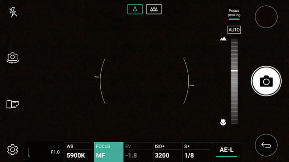Open camera settings gear

pos(13,149)
